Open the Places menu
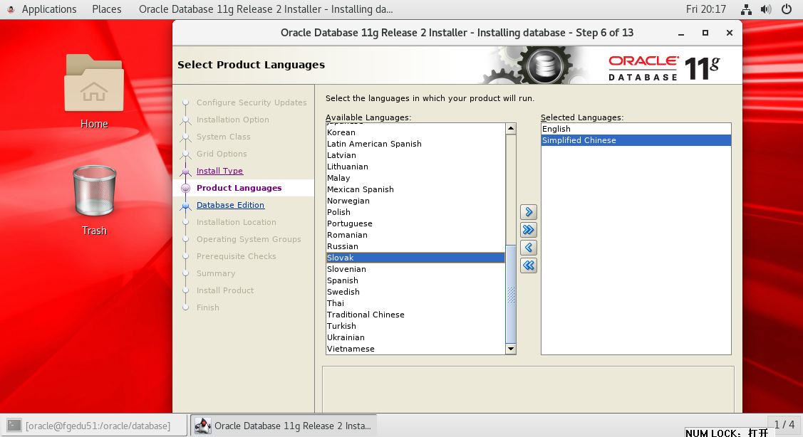The image size is (803, 437). click(x=107, y=9)
